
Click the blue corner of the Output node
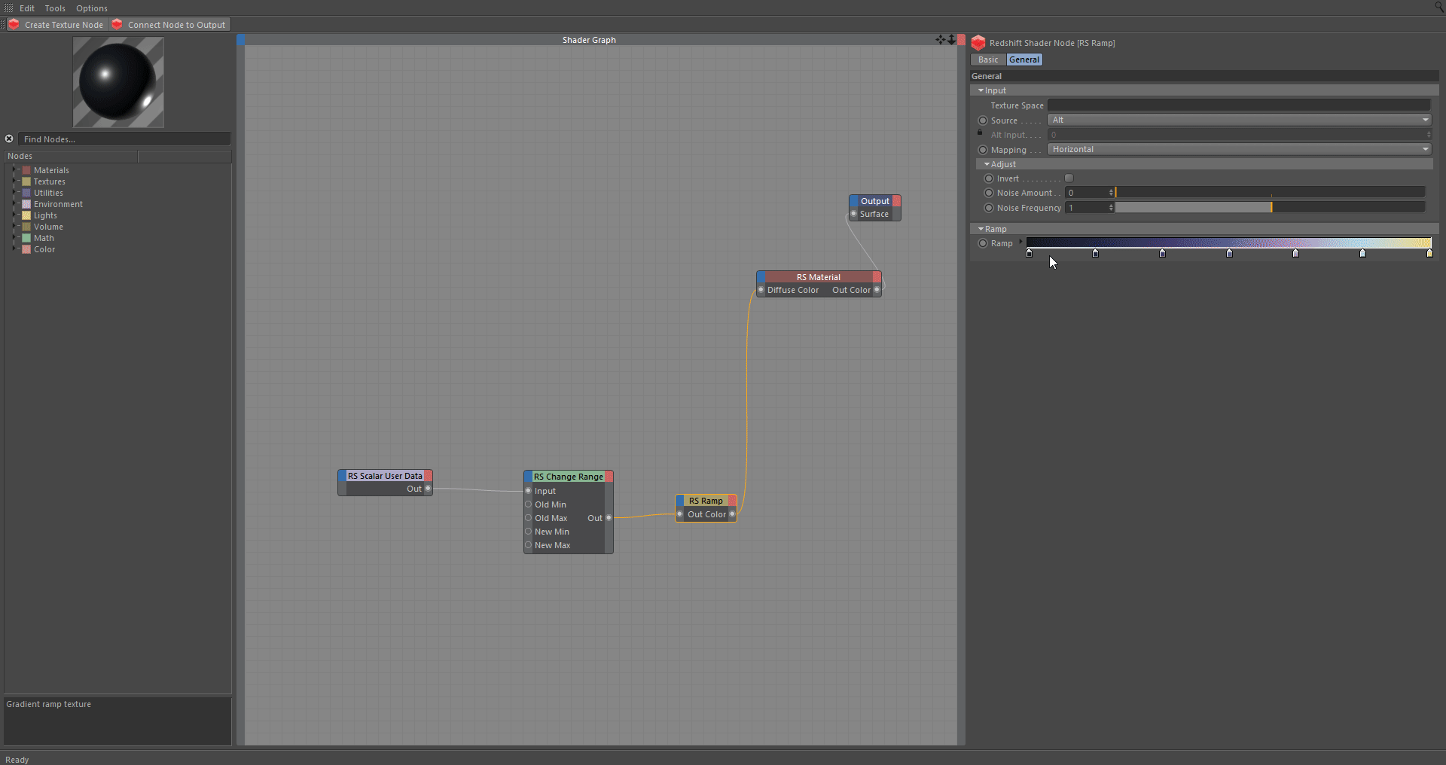pos(853,201)
